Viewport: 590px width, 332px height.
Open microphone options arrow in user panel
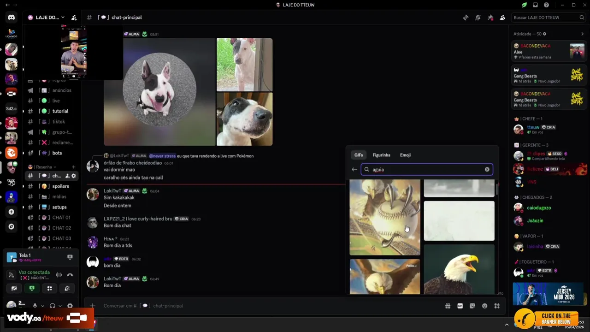pyautogui.click(x=43, y=306)
